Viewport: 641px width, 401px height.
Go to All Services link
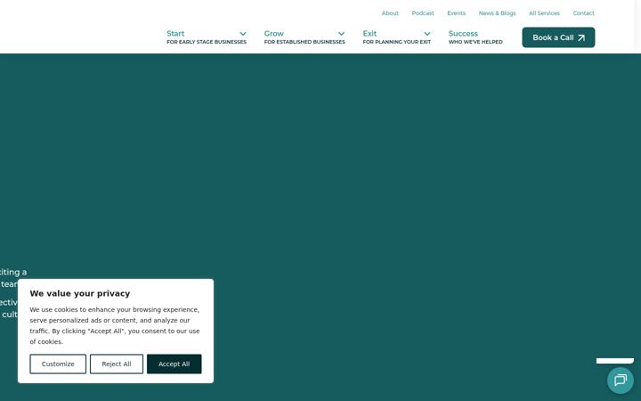(544, 13)
